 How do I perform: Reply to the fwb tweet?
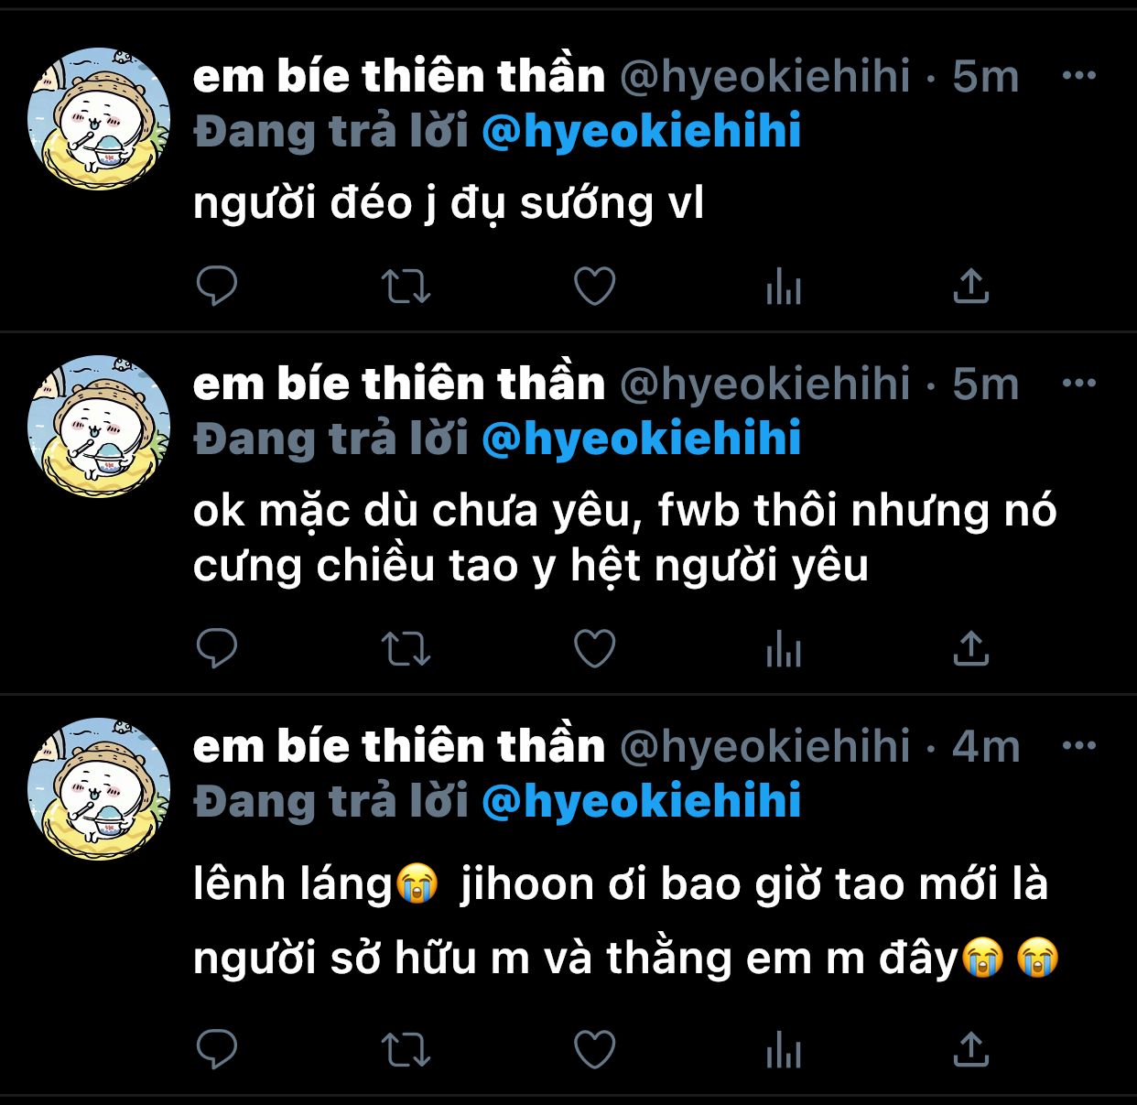(217, 649)
